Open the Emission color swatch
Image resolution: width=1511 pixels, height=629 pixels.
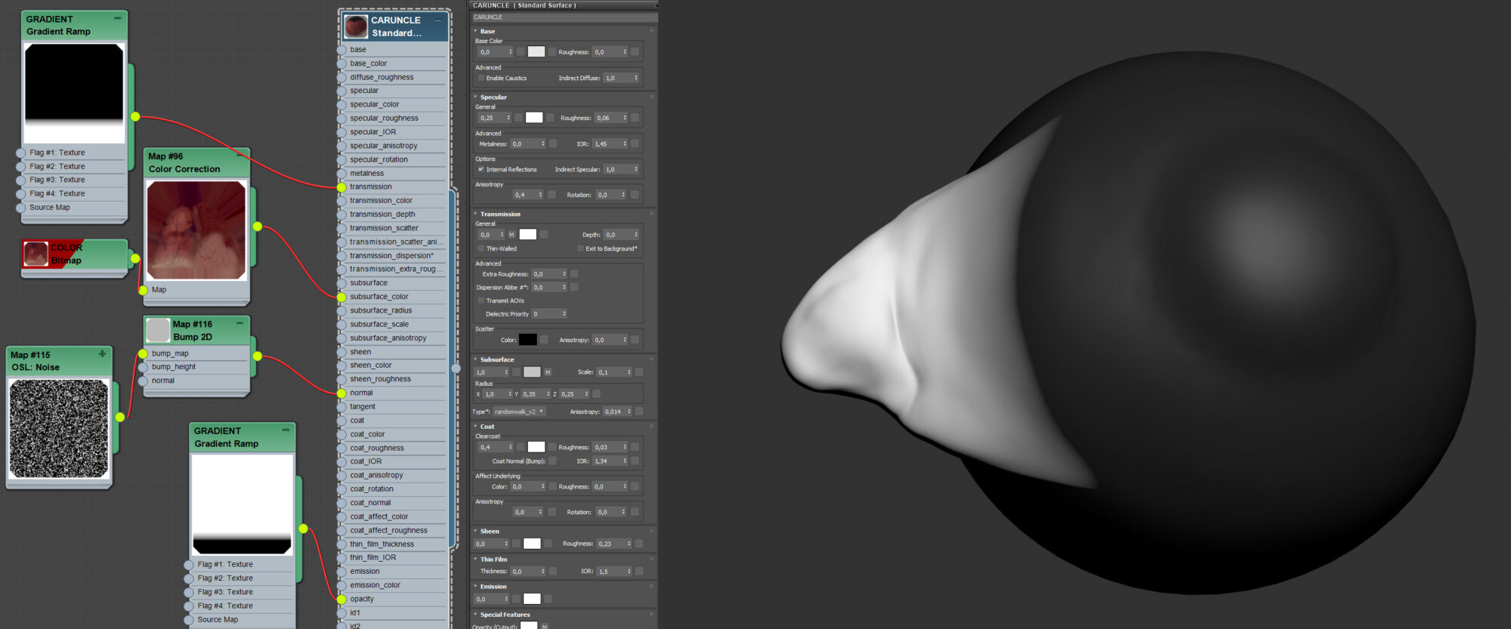coord(532,600)
